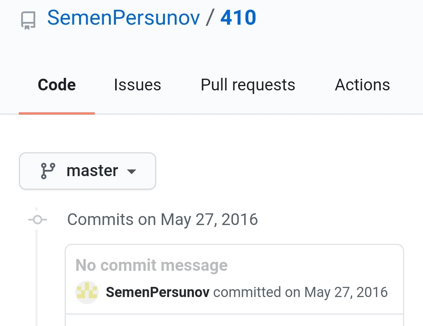Viewport: 423px width, 326px height.
Task: Click the "Commits on May 27, 2016" heading
Action: (x=163, y=220)
